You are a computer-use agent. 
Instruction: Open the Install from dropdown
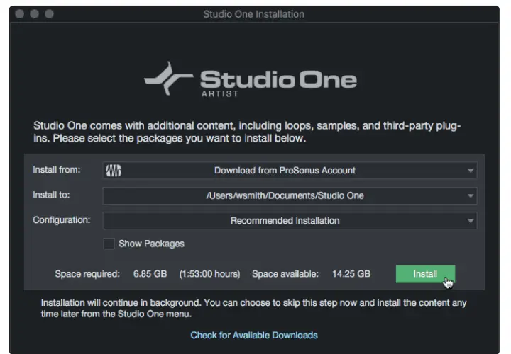pos(290,171)
